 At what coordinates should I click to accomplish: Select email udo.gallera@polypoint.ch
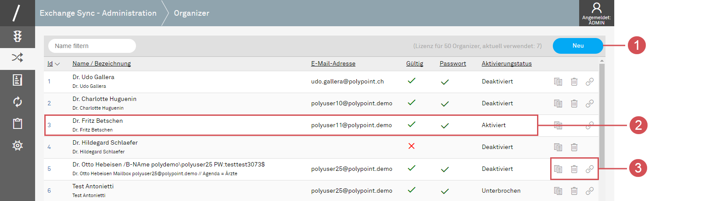347,82
